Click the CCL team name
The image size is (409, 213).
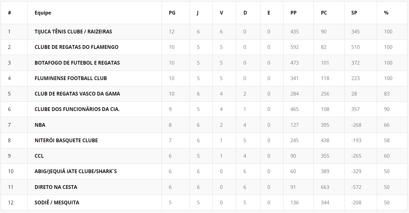coord(39,156)
